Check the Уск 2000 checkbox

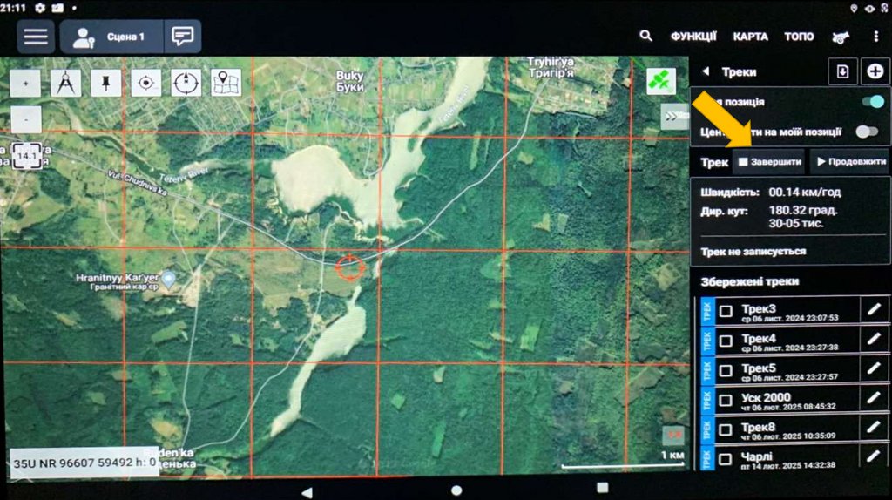coord(726,400)
